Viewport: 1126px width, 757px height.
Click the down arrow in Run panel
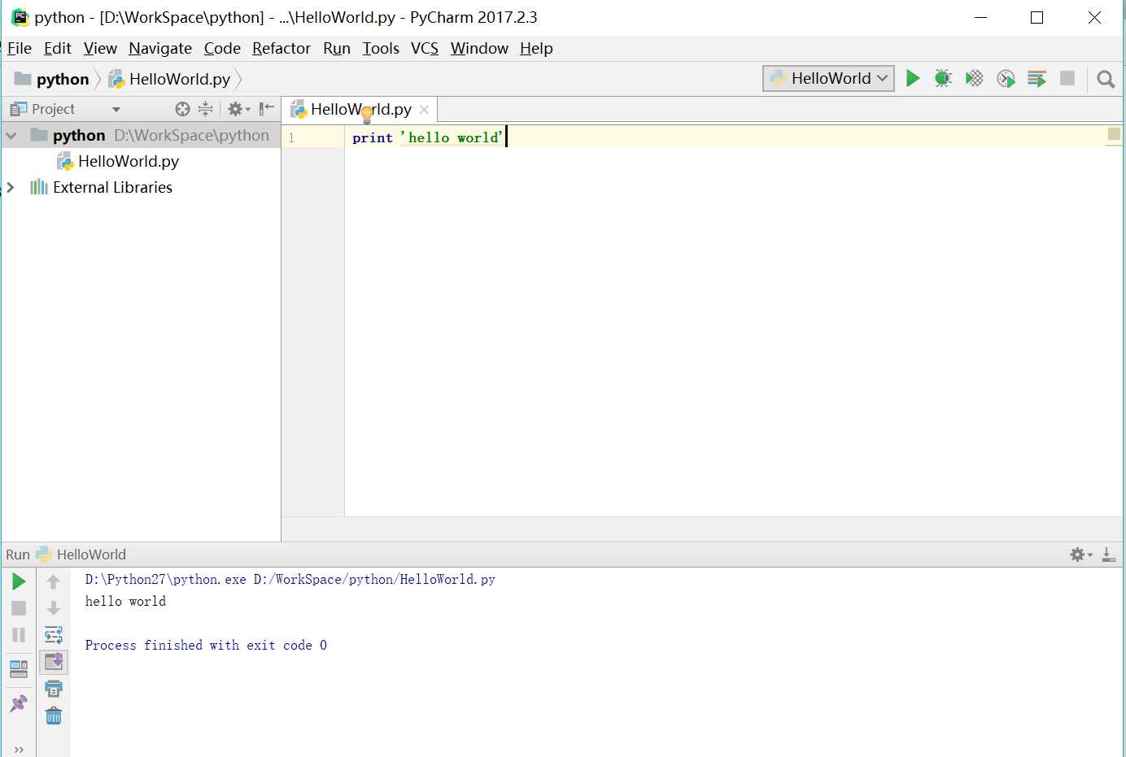coord(54,608)
